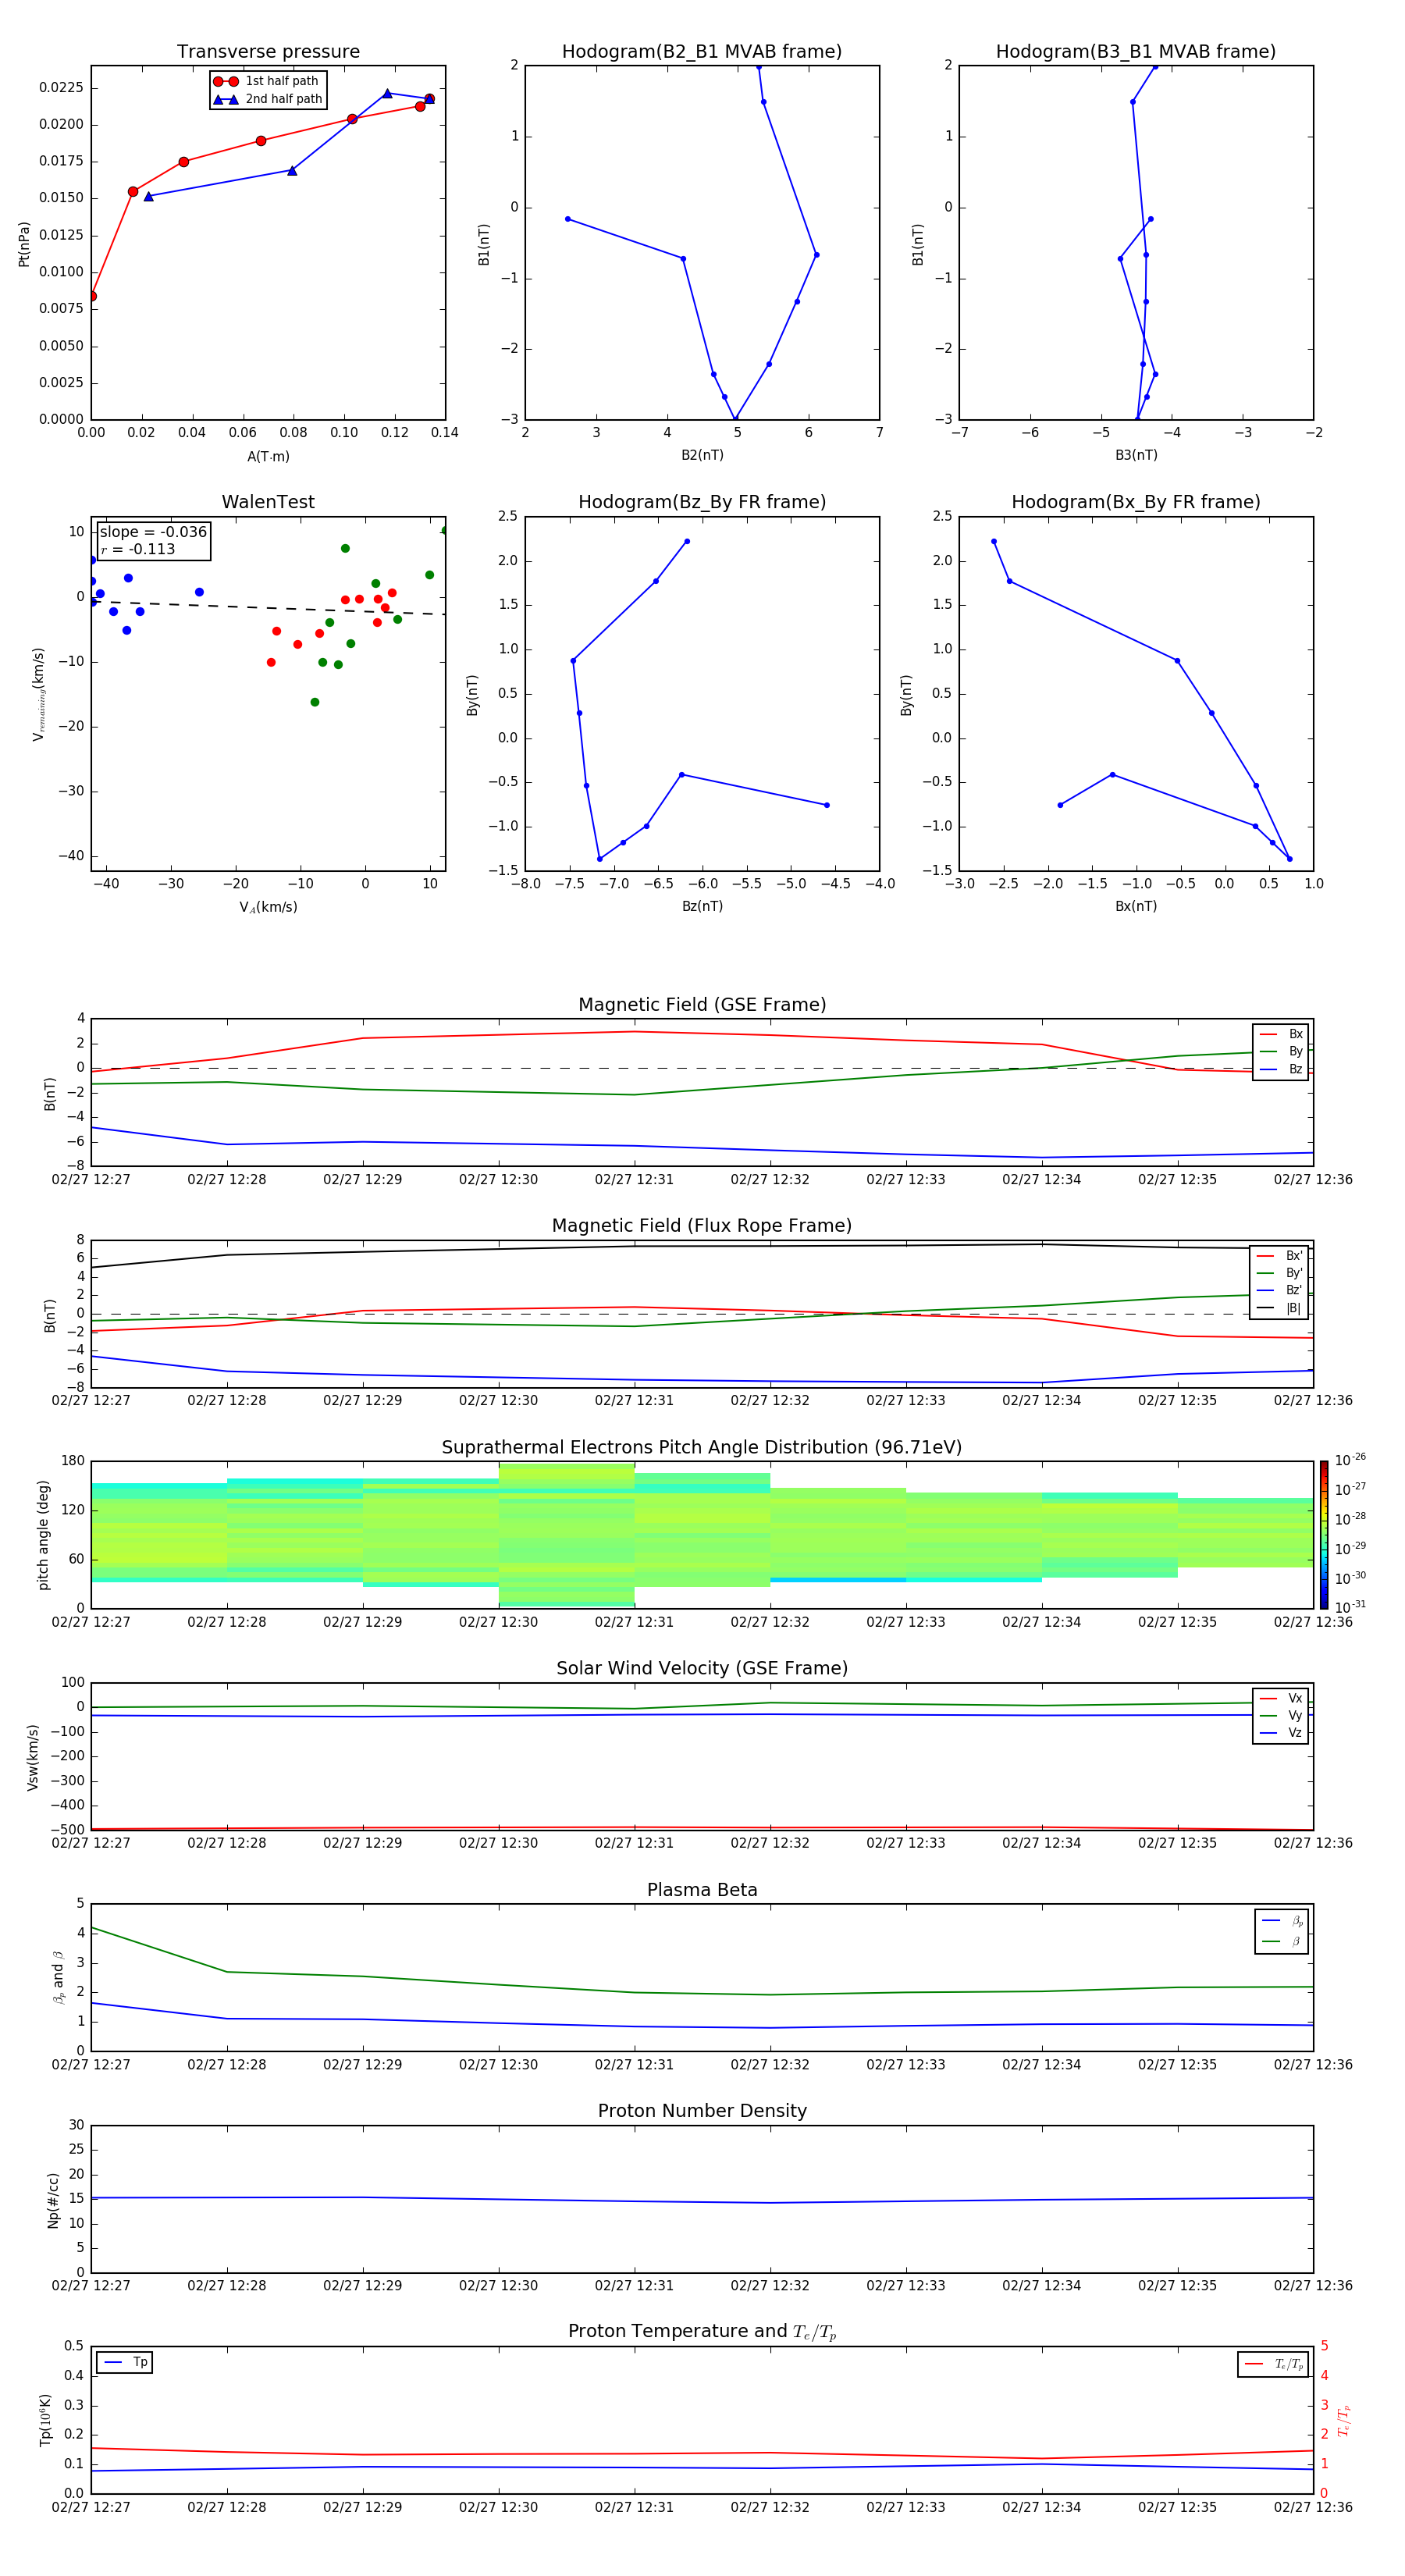The width and height of the screenshot is (1405, 2576).
Task: Click the 'Bz' entry in GSE legend
Action: 1281,1070
